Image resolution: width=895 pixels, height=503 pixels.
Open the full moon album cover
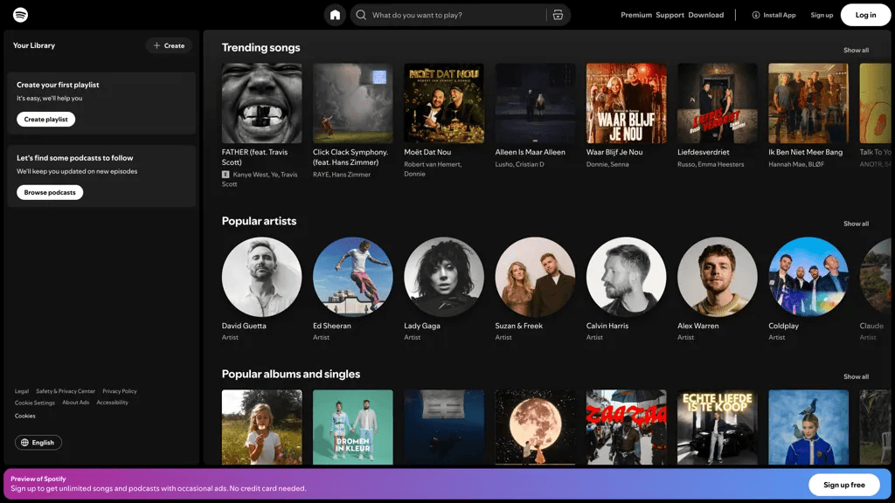pos(535,427)
